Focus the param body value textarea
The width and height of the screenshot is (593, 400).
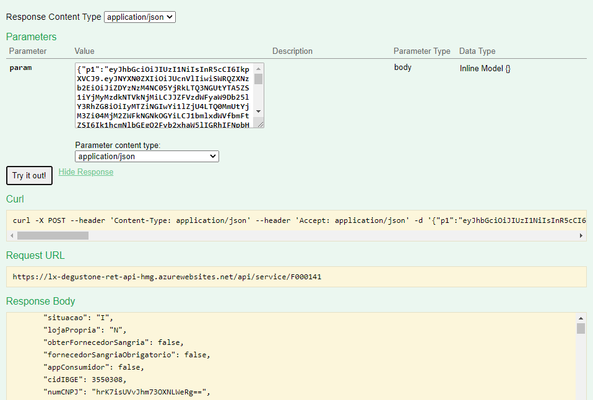163,95
